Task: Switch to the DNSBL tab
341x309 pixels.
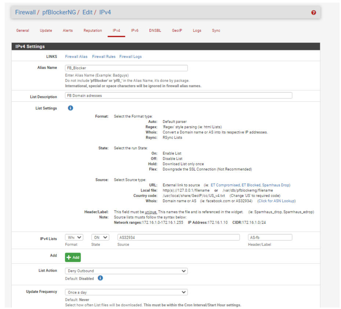Action: tap(155, 31)
